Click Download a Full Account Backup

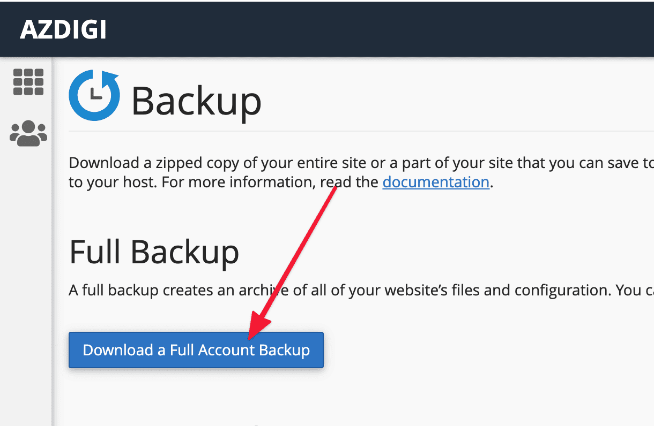[x=196, y=349]
